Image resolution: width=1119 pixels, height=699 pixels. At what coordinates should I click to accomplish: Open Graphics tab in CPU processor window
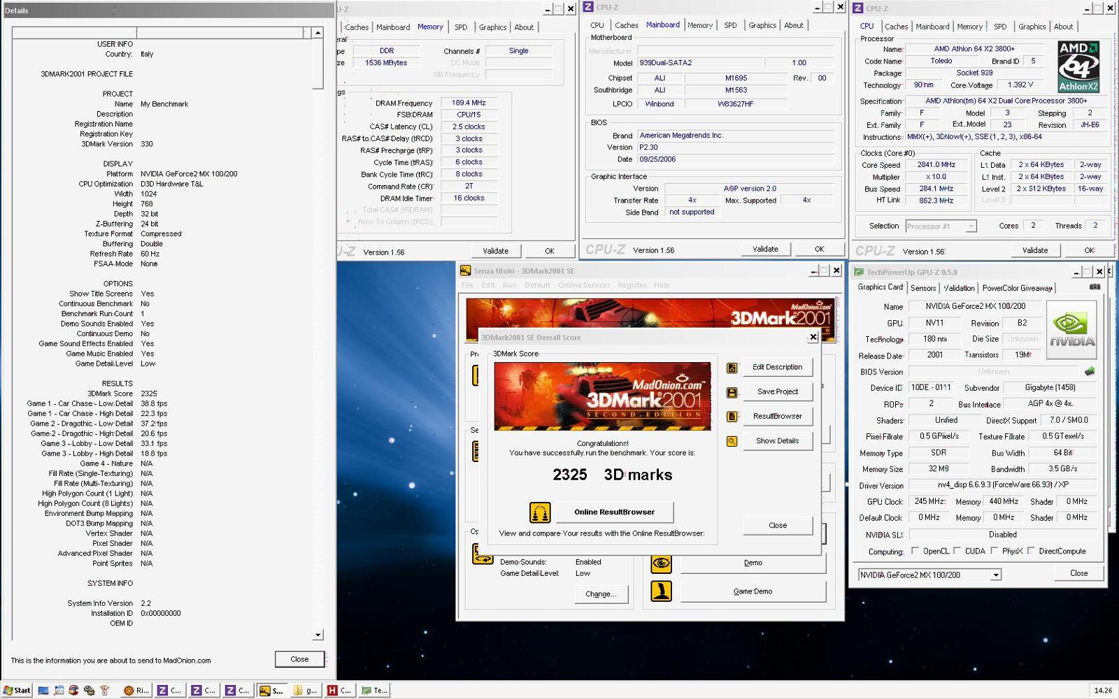click(1032, 27)
